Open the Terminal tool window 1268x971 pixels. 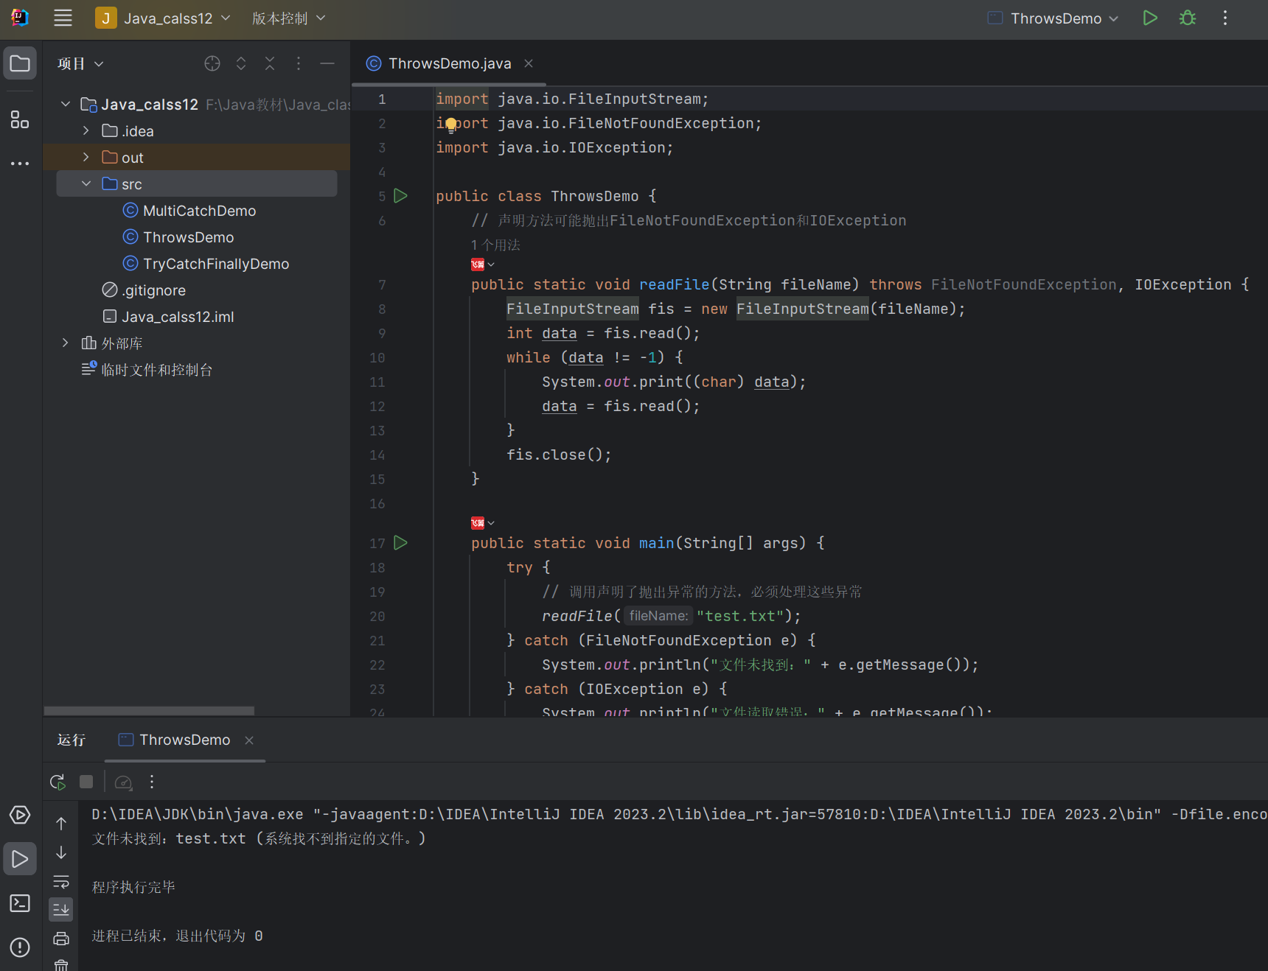coord(20,903)
